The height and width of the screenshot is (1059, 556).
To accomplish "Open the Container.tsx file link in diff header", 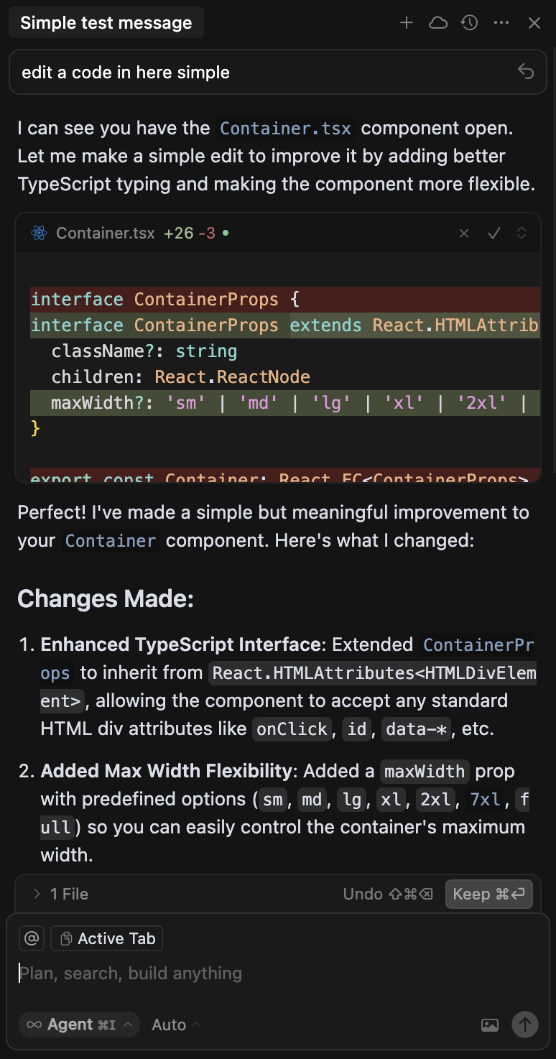I will point(106,233).
